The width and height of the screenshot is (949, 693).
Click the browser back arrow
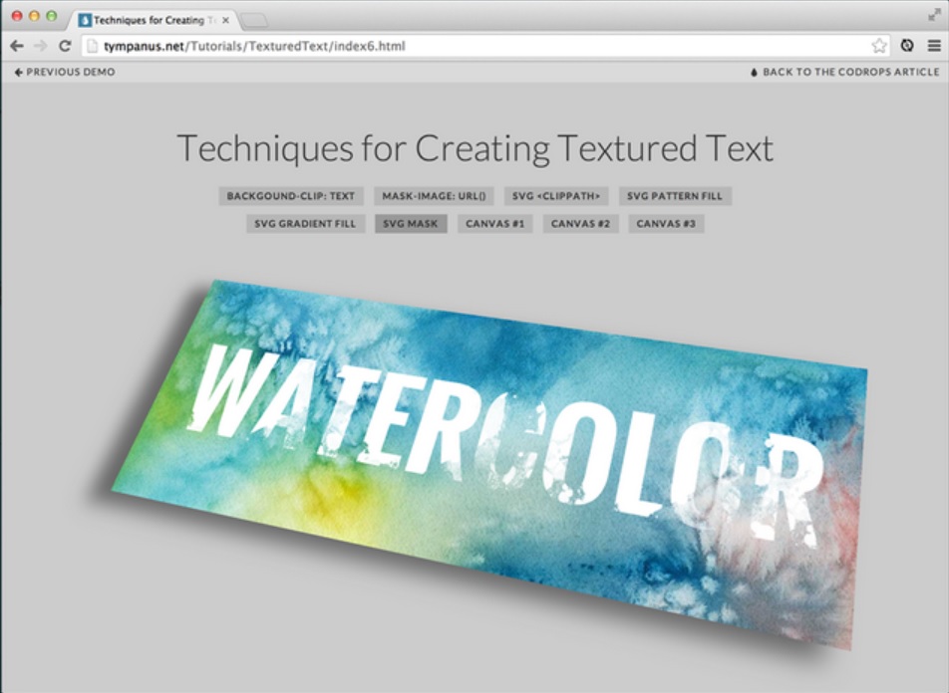(17, 46)
